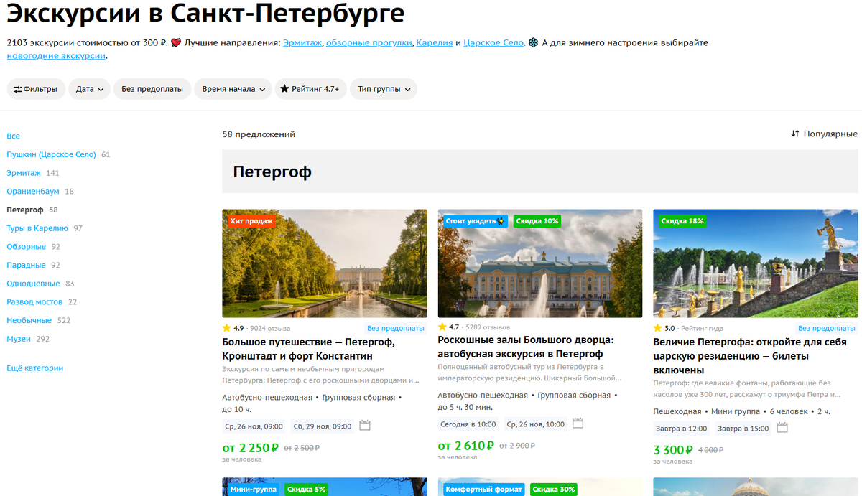Open the Роскошные залы Большого дворца title

(x=526, y=347)
